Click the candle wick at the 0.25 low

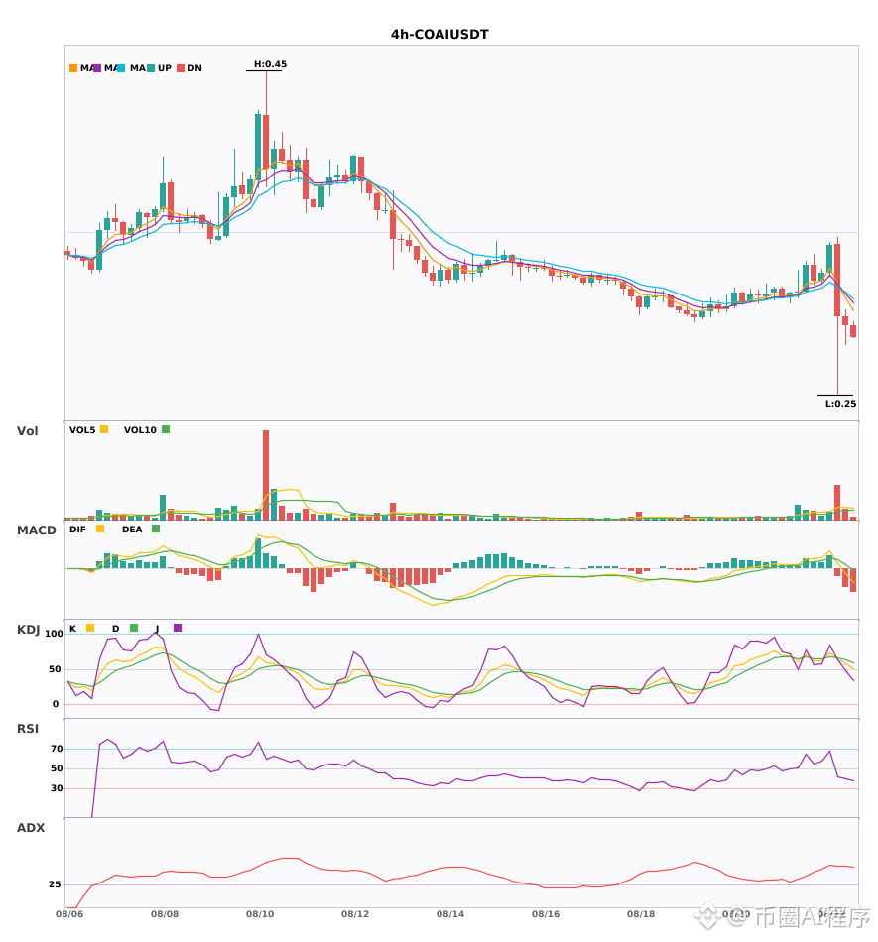837,356
